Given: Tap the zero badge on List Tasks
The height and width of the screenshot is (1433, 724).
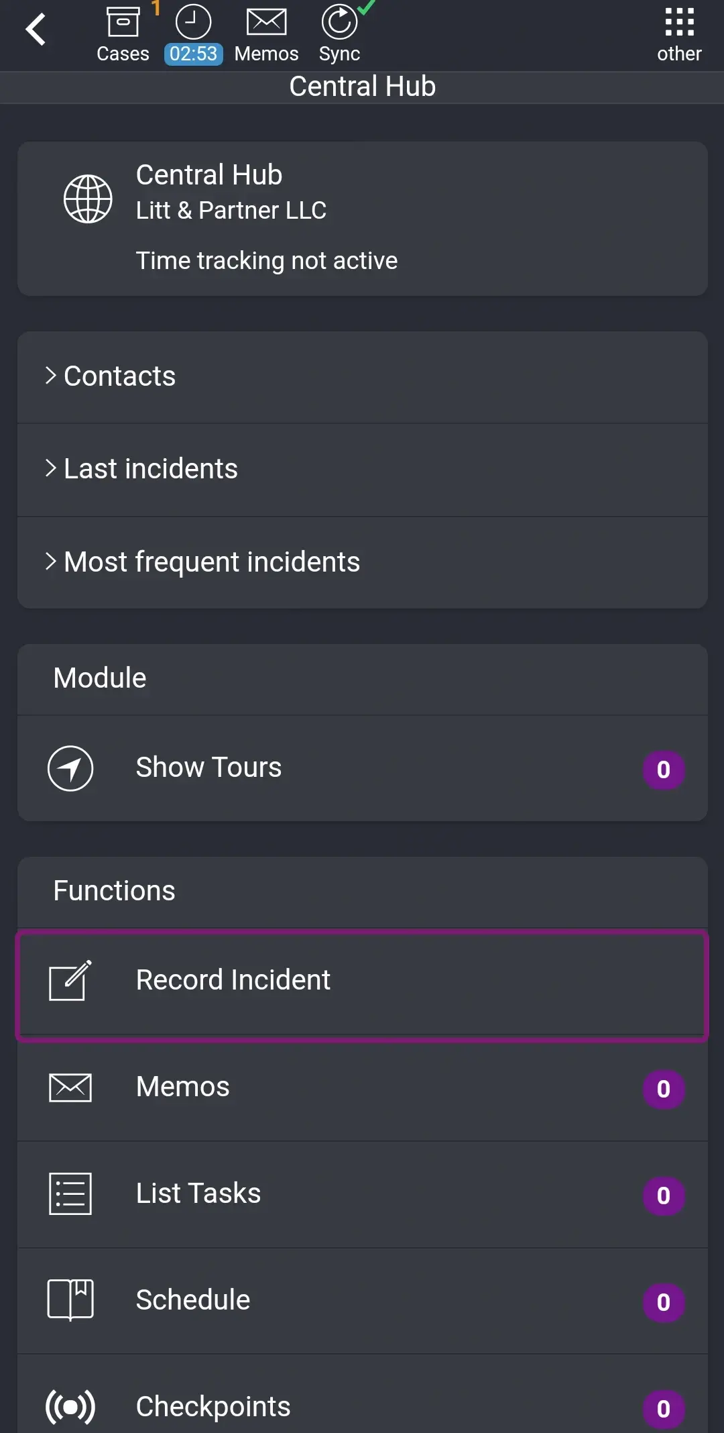Looking at the screenshot, I should (x=663, y=1195).
